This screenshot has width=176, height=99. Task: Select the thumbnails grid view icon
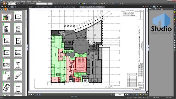[12, 7]
